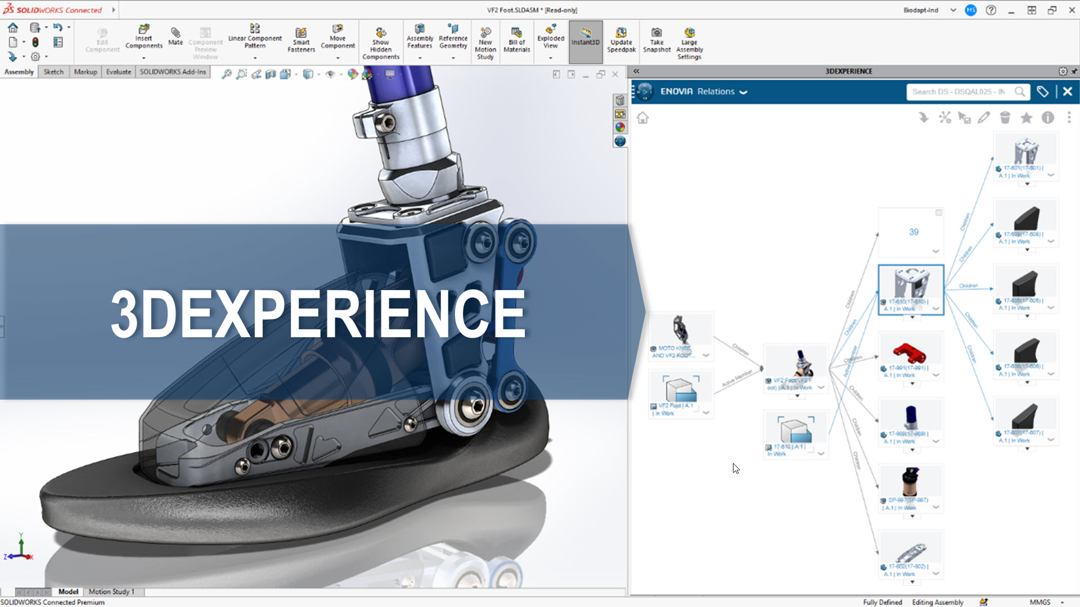Open the Exploded View tool
This screenshot has height=607, width=1080.
coord(550,39)
